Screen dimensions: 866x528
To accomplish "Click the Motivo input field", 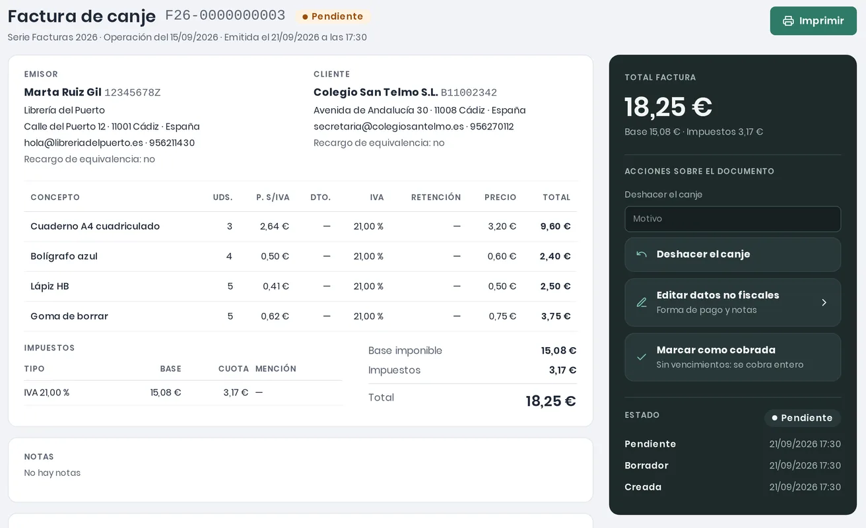I will pyautogui.click(x=733, y=219).
